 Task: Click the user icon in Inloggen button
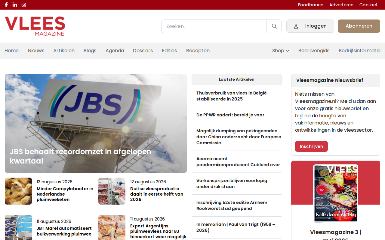(x=296, y=26)
